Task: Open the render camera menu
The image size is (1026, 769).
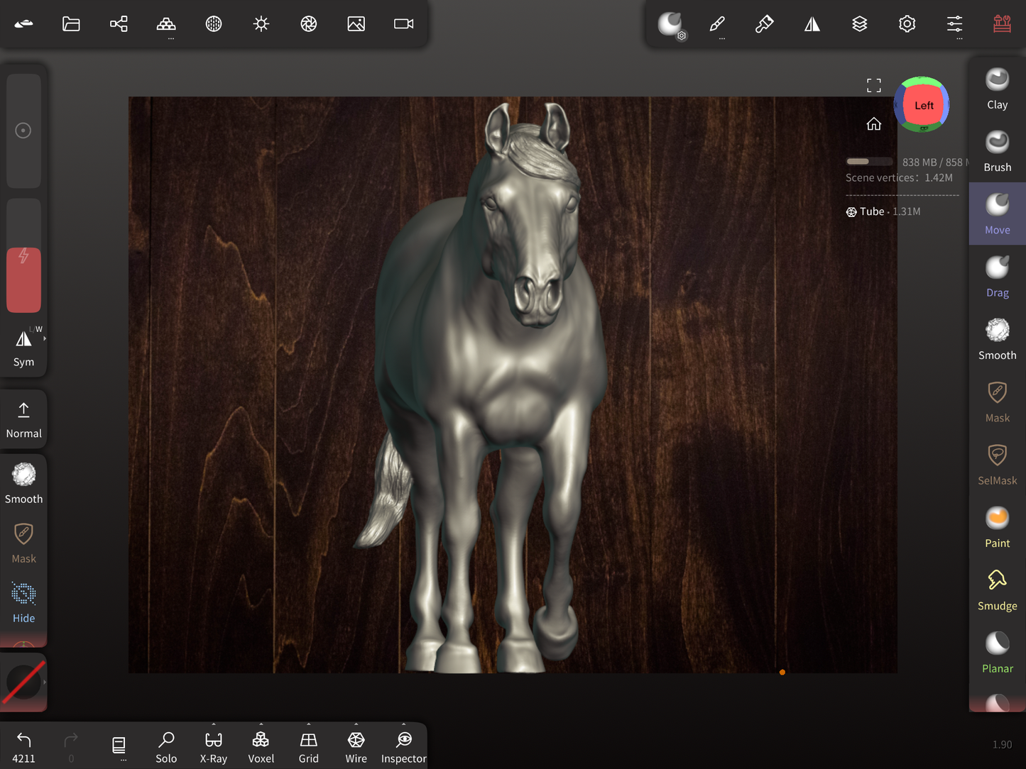Action: coord(403,24)
